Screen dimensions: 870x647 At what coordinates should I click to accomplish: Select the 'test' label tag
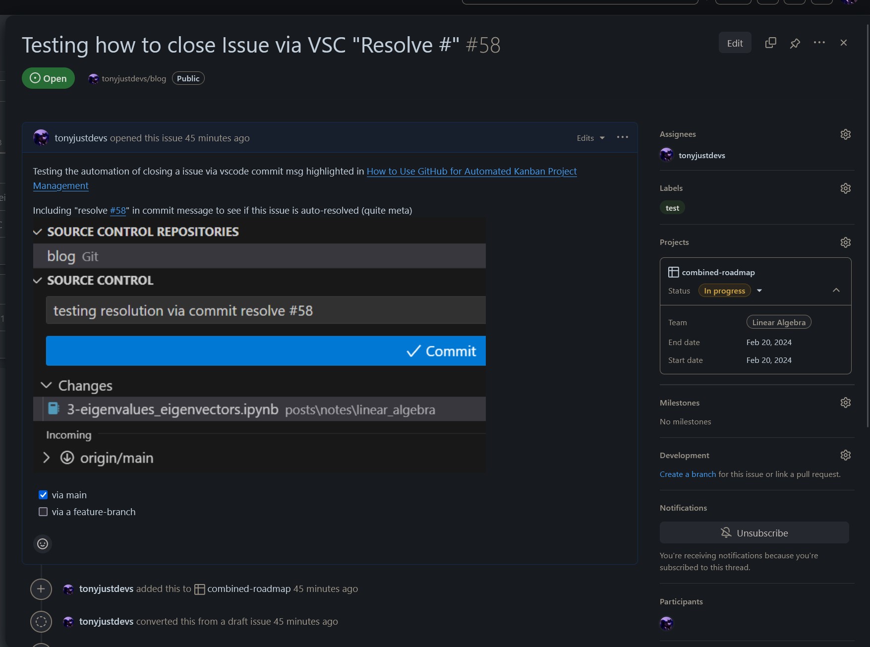coord(672,208)
